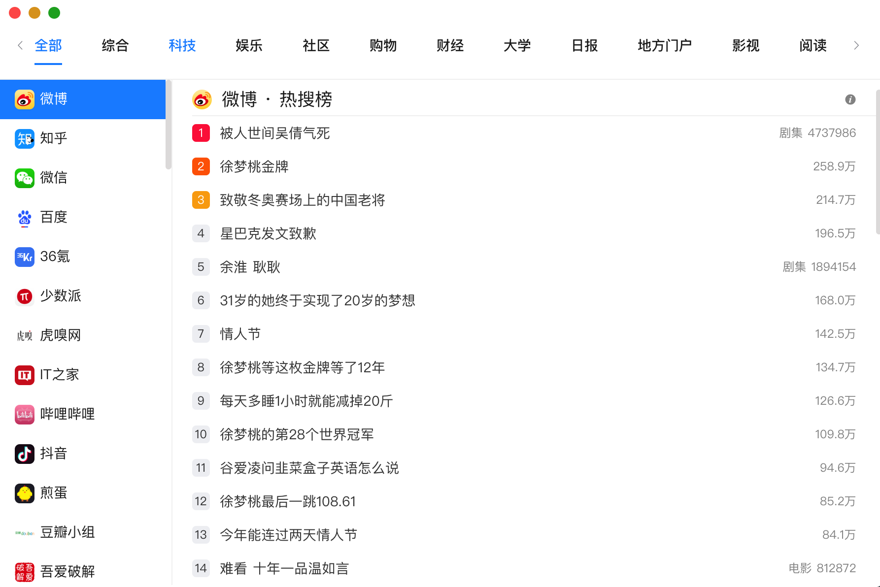Select 知乎 in the sidebar
880x587 pixels.
(x=83, y=139)
